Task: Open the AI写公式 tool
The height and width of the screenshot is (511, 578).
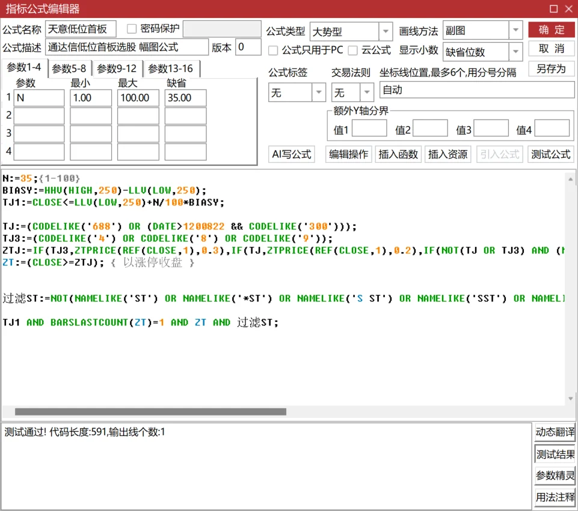Action: [292, 154]
